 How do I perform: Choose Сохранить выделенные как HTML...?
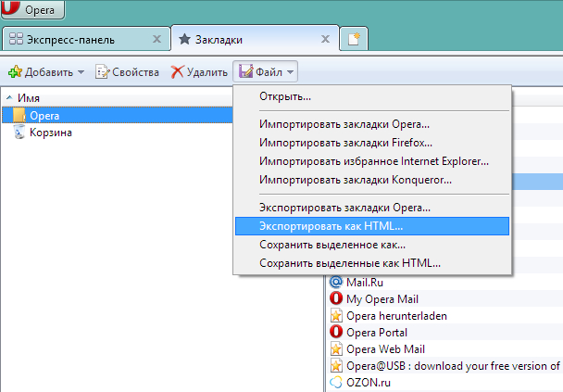click(372, 263)
